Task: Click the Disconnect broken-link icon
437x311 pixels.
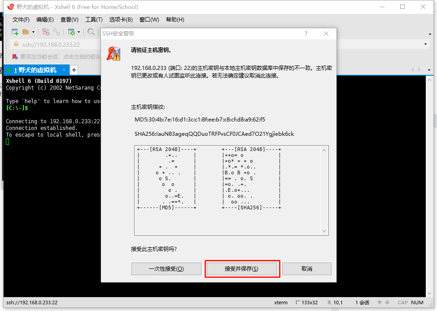Action: [x=46, y=32]
